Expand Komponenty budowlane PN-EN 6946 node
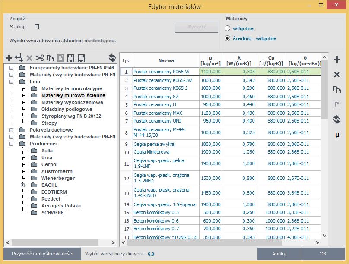Image resolution: width=349 pixels, height=264 pixels. click(x=11, y=68)
